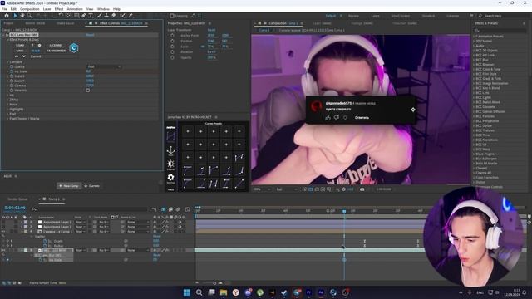
Task: Open Premiere Pro icon in taskbar
Action: (308, 292)
